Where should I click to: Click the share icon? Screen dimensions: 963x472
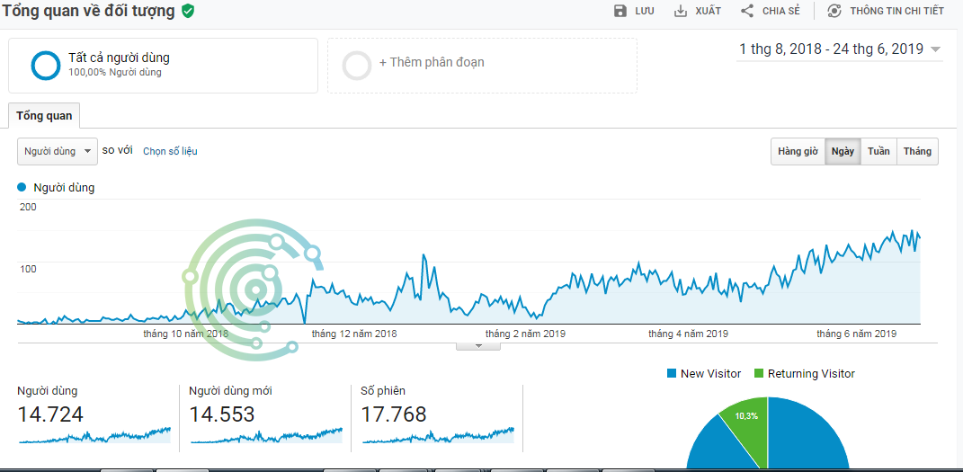(747, 11)
